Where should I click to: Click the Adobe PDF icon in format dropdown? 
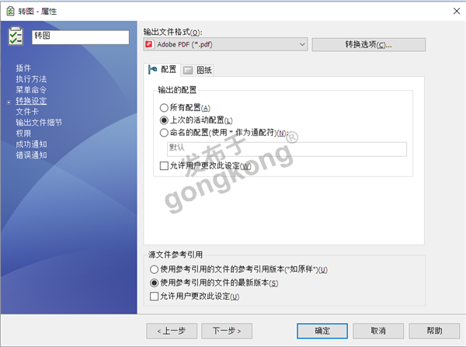(x=150, y=45)
